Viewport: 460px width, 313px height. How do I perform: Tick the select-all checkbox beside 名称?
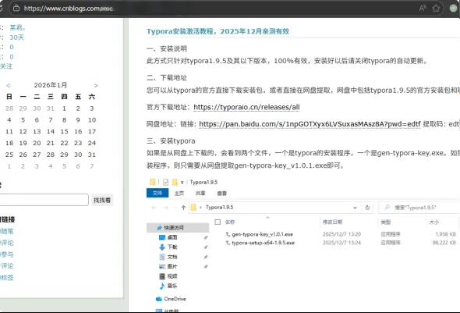pyautogui.click(x=218, y=222)
